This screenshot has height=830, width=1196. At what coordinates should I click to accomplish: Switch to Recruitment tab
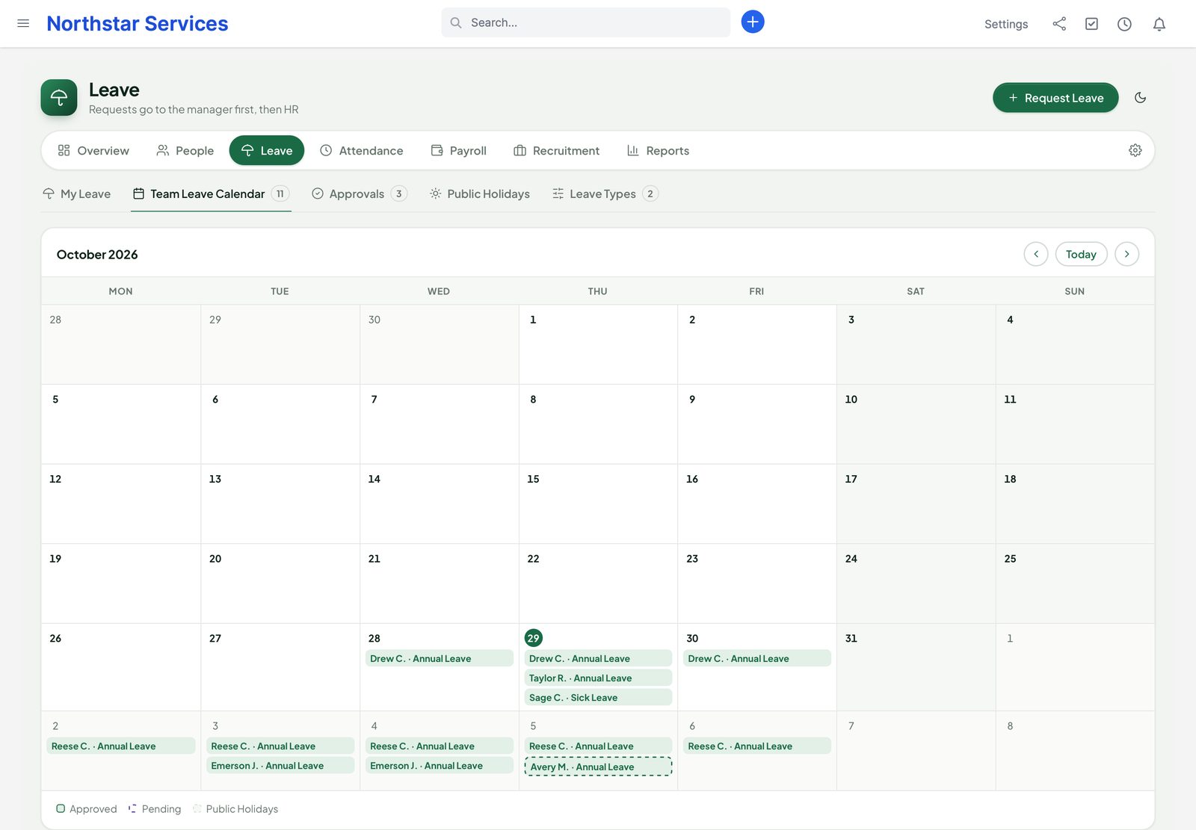click(557, 150)
